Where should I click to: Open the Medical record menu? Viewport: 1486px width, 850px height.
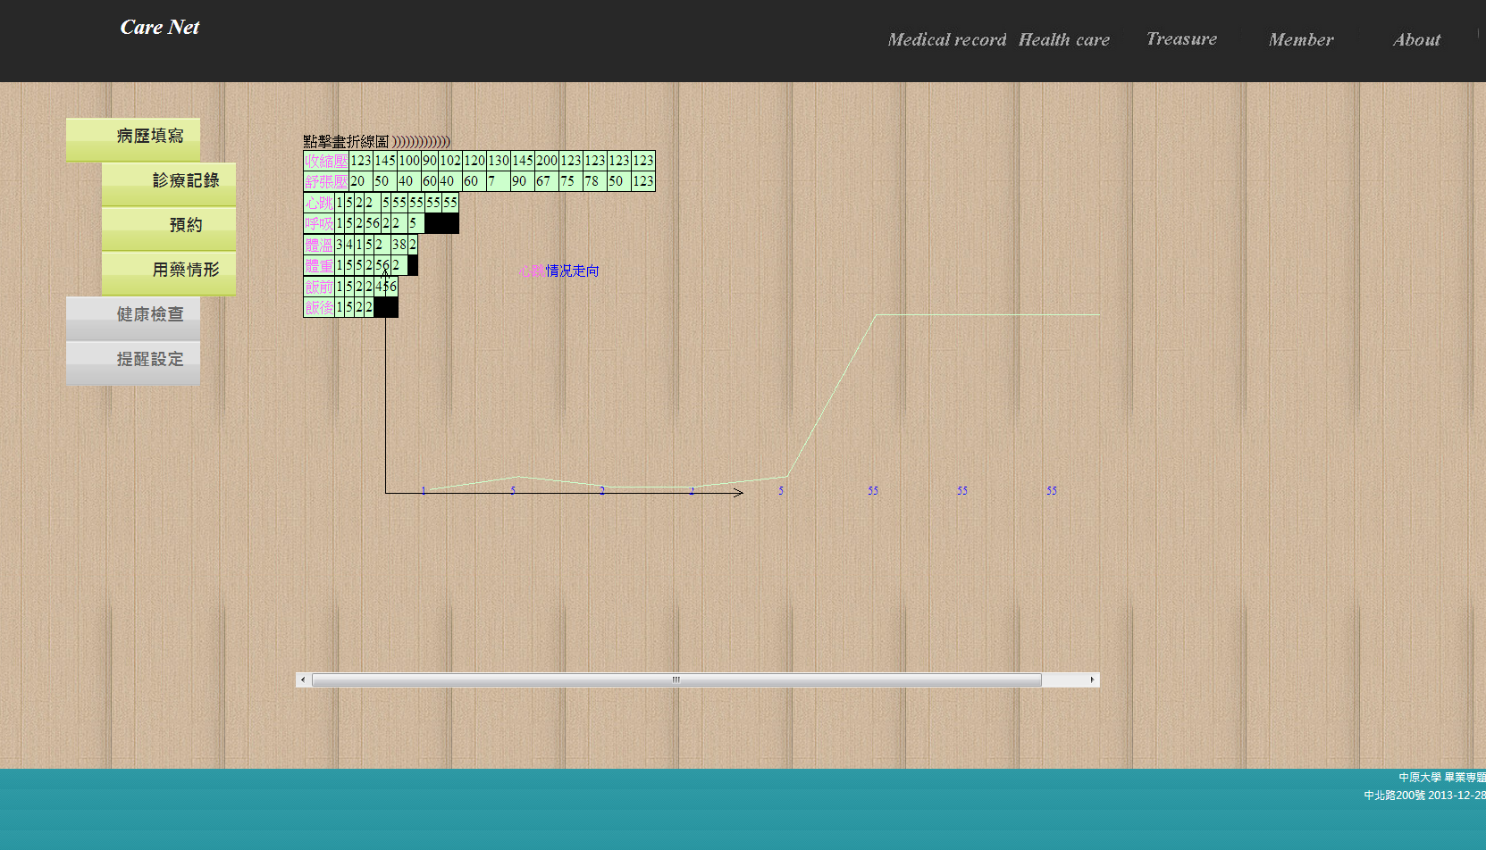(946, 40)
